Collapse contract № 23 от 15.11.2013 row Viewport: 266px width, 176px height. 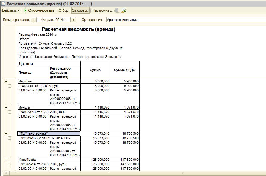point(10,86)
